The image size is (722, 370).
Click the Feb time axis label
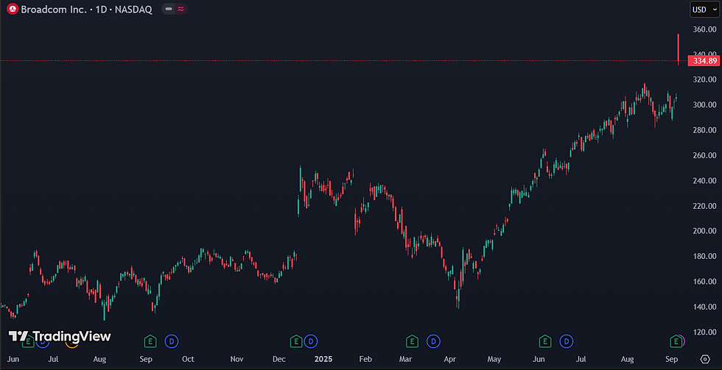point(365,358)
